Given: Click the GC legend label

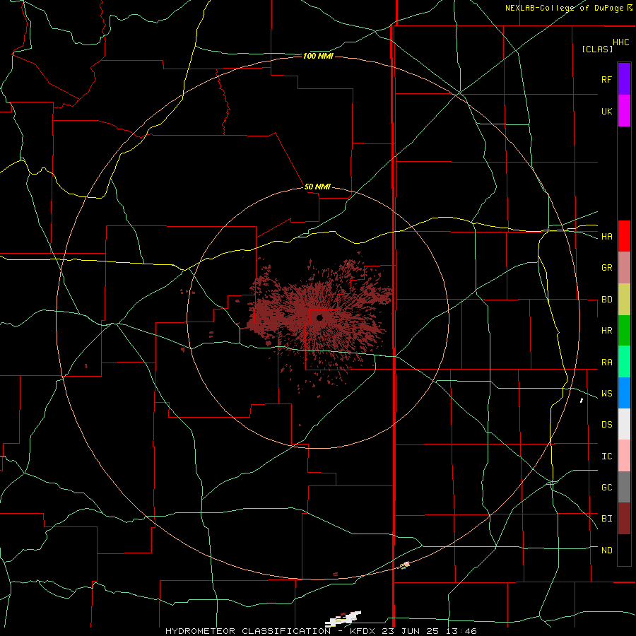Looking at the screenshot, I should [x=606, y=488].
